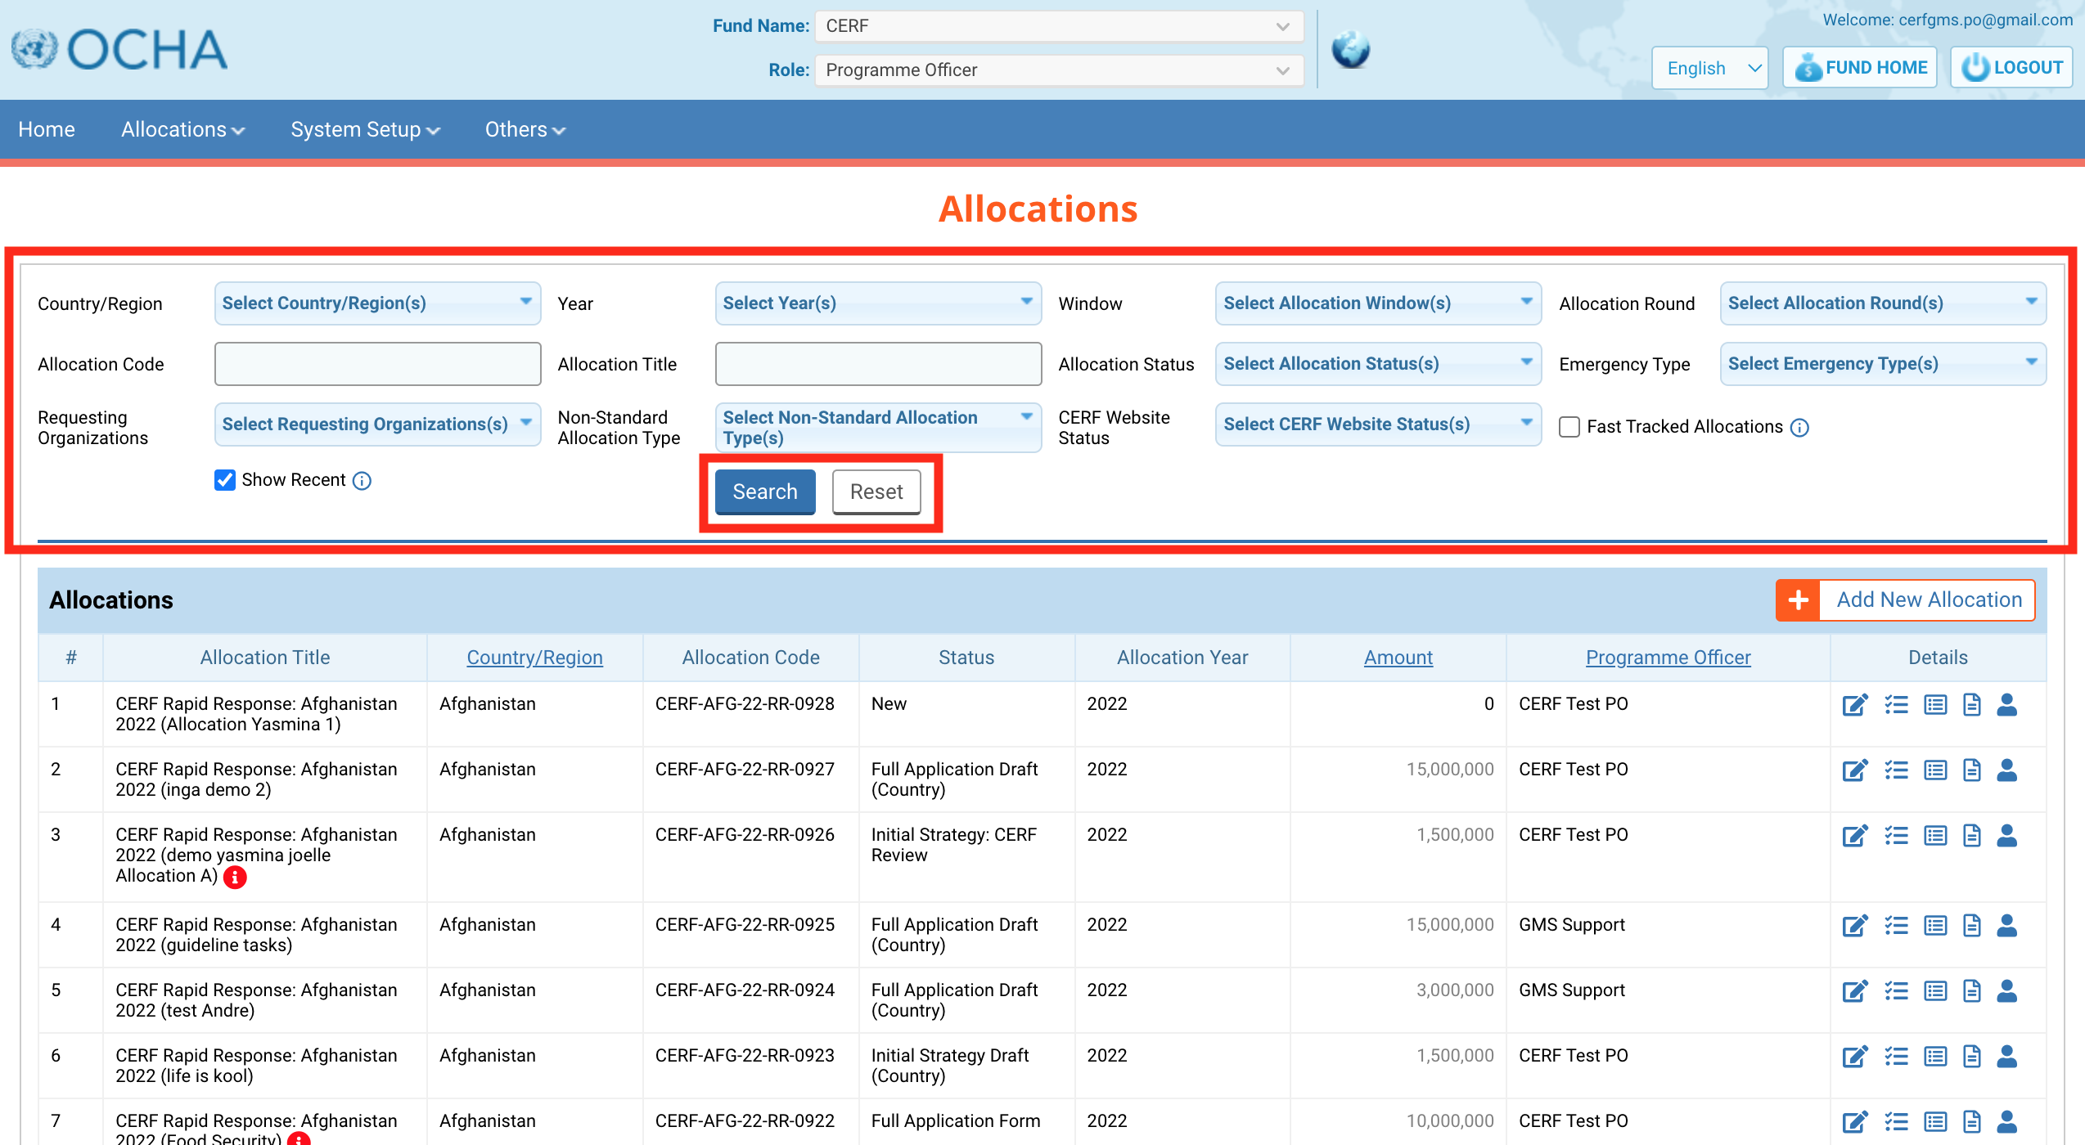
Task: Open the Non-Standard Allocation Type(s) dropdown
Action: [878, 428]
